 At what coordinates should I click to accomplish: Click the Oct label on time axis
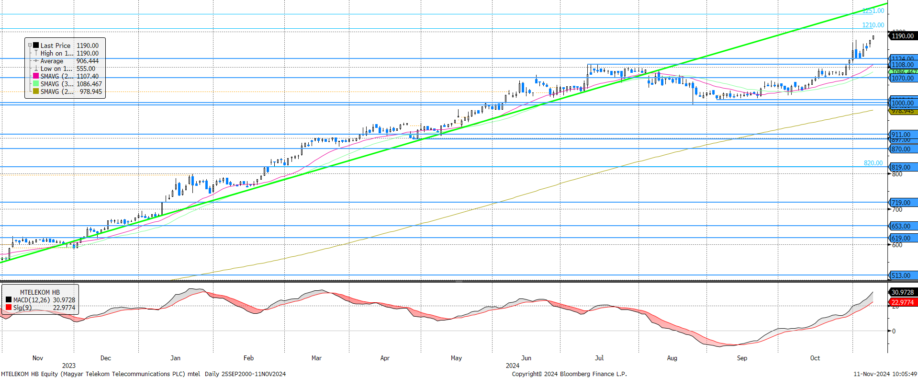click(815, 358)
